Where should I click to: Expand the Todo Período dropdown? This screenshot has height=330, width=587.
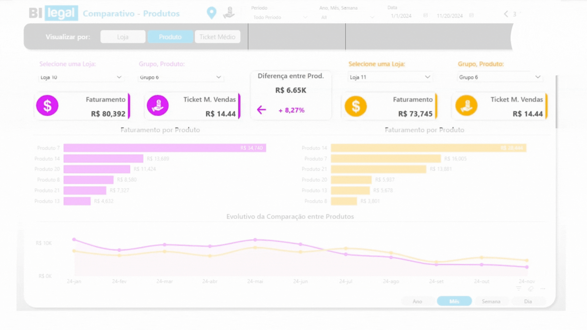point(305,17)
